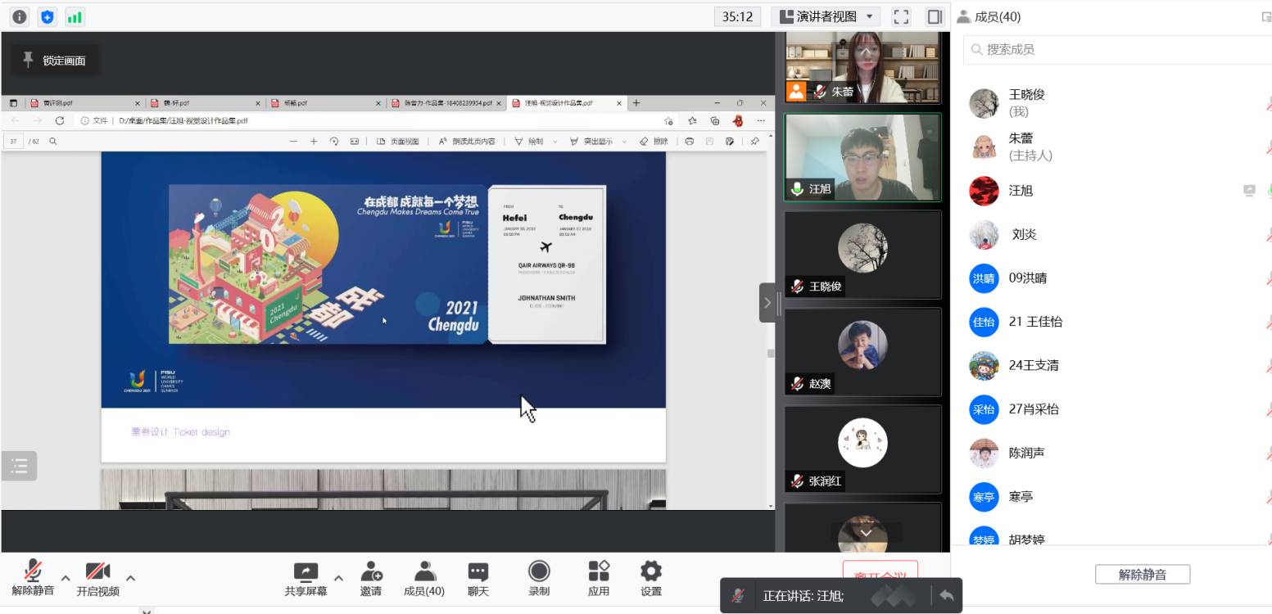
Task: Open the blue security shield icon
Action: point(47,16)
